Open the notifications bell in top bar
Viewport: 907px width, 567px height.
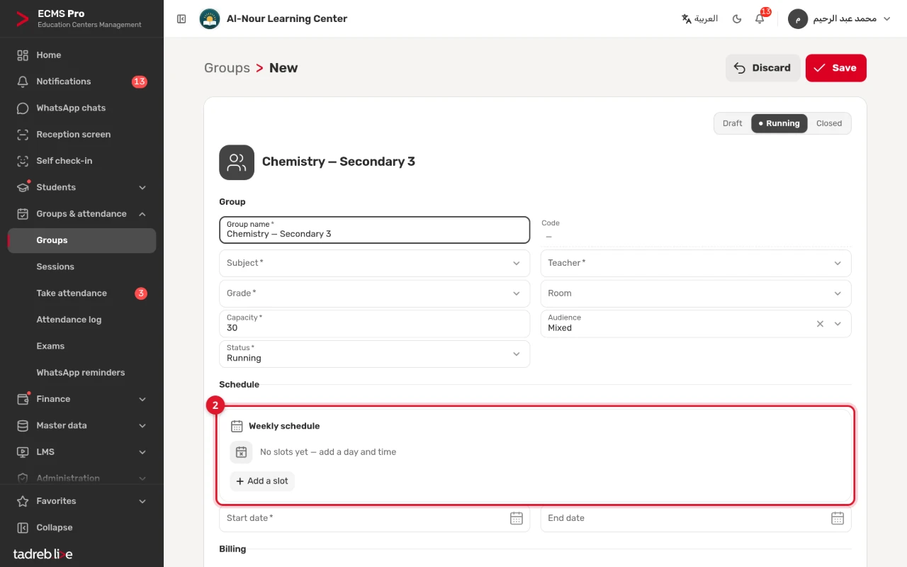pyautogui.click(x=760, y=19)
